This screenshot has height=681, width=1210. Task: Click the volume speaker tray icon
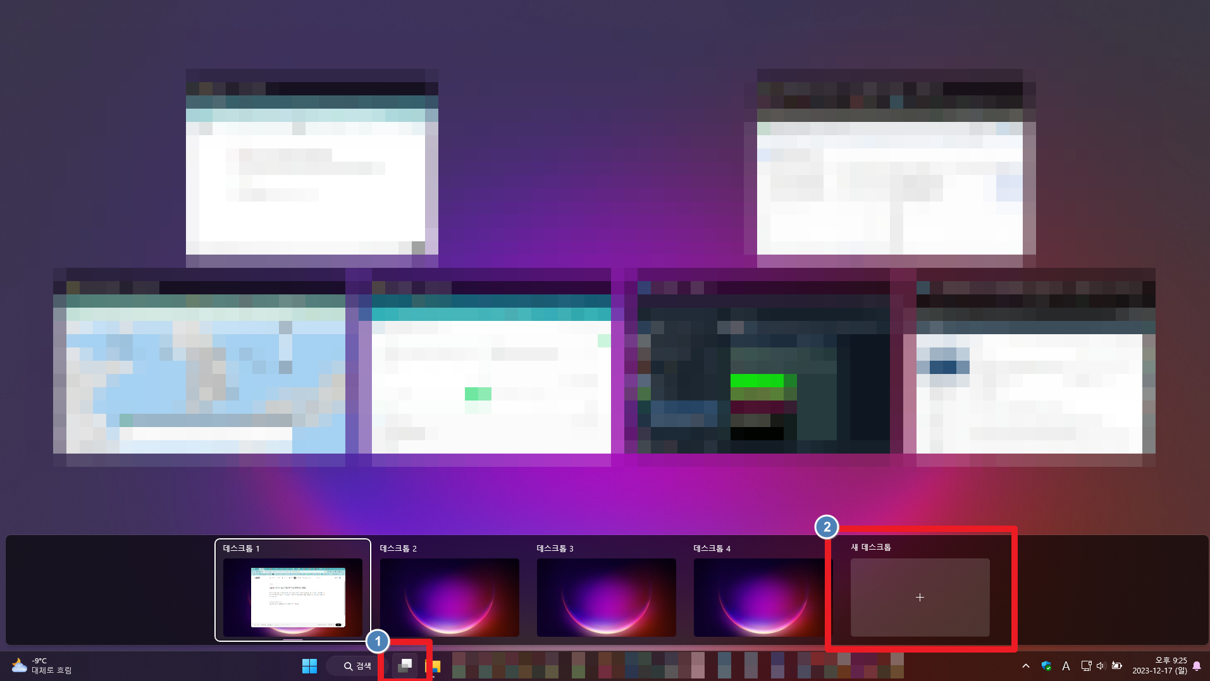pos(1101,666)
